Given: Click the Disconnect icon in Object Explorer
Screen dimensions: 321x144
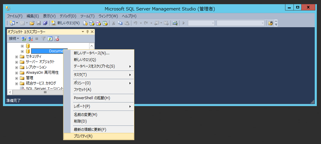Looking at the screenshot, I should coord(31,39).
